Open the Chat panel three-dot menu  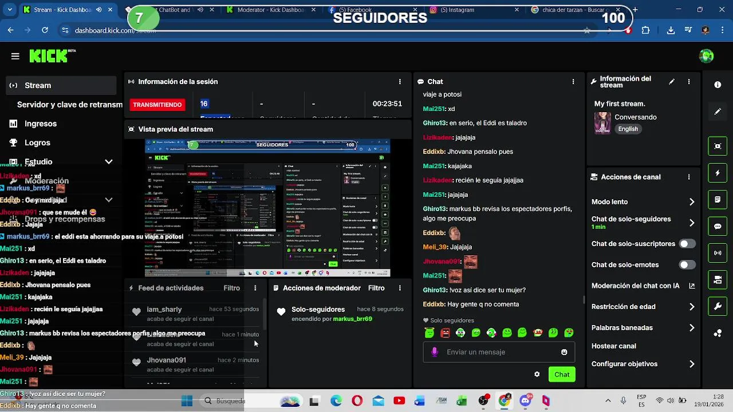point(573,82)
